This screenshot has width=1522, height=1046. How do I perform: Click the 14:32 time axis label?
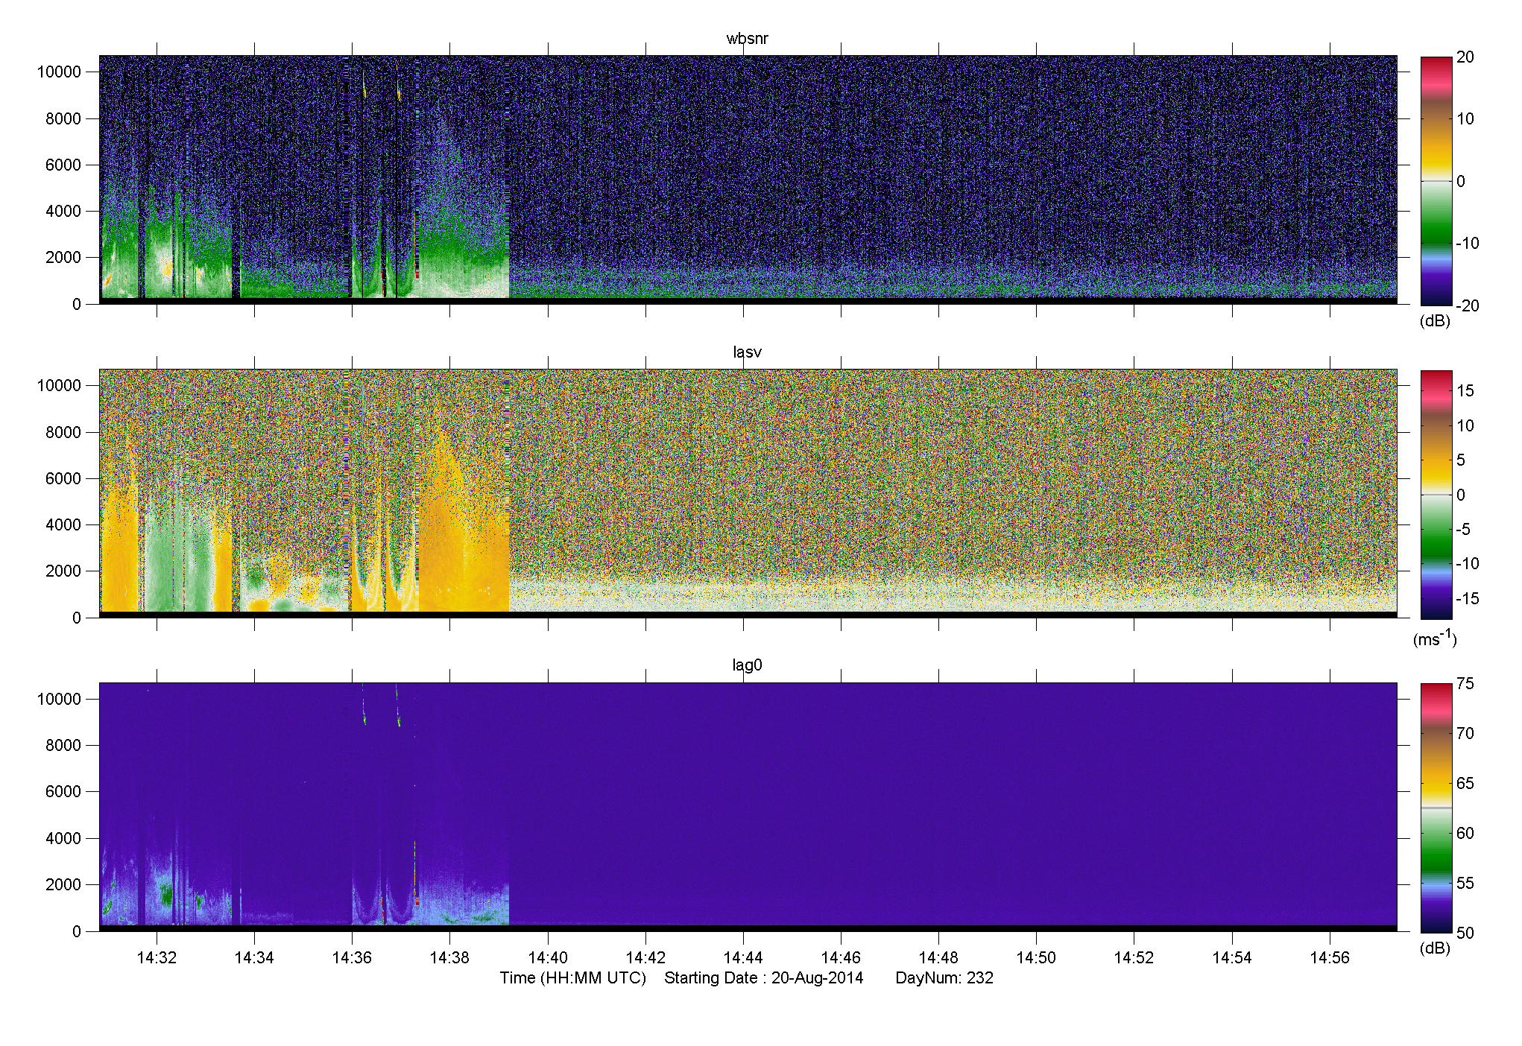click(157, 958)
